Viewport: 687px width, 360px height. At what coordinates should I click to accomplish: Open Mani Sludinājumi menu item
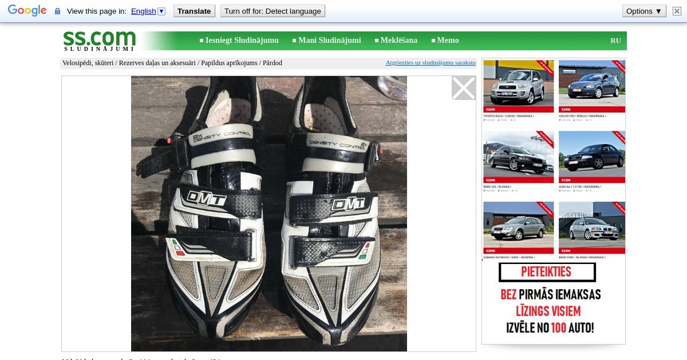pyautogui.click(x=329, y=41)
